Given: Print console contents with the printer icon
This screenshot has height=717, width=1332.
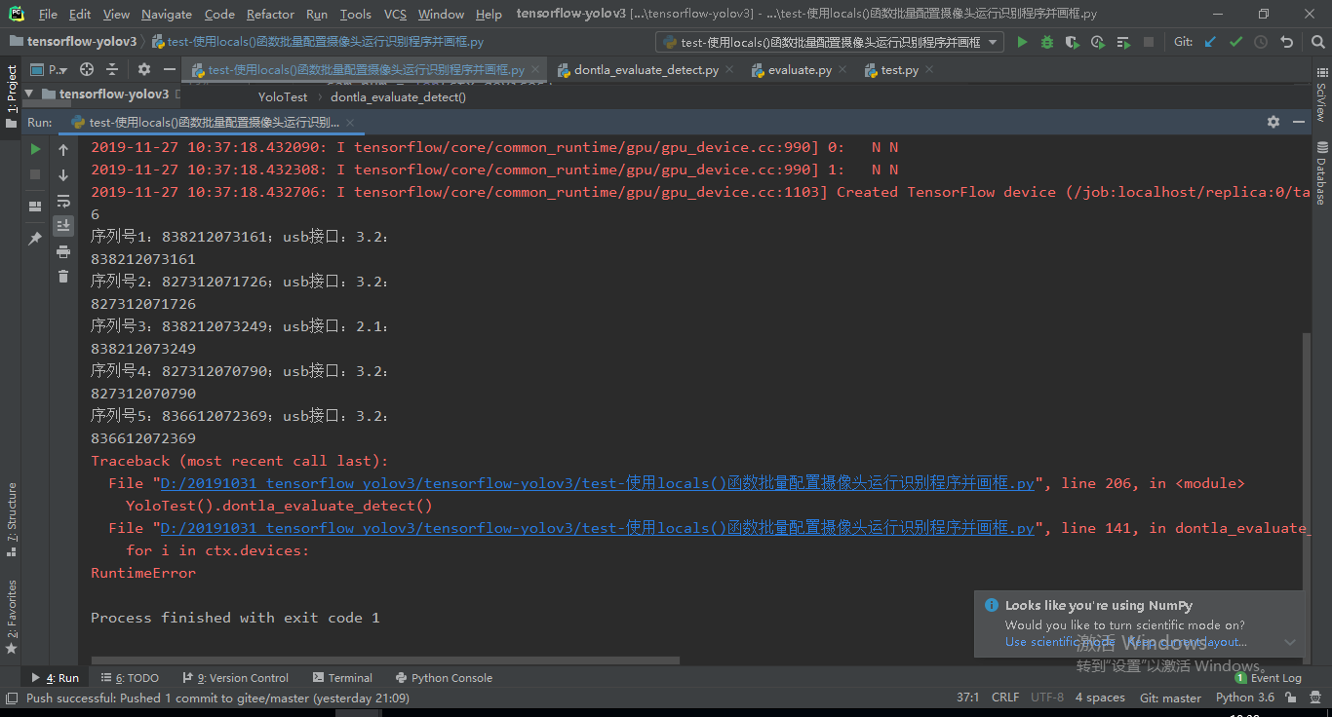Looking at the screenshot, I should (x=63, y=250).
